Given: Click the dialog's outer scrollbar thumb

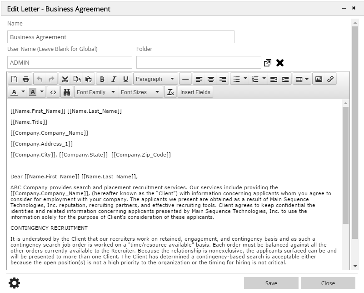Looking at the screenshot, I should [355, 133].
